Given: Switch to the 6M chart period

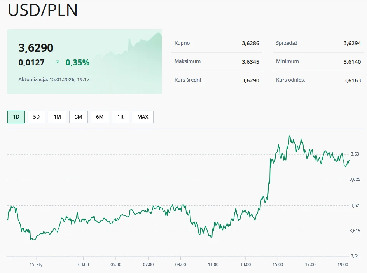Looking at the screenshot, I should point(100,117).
